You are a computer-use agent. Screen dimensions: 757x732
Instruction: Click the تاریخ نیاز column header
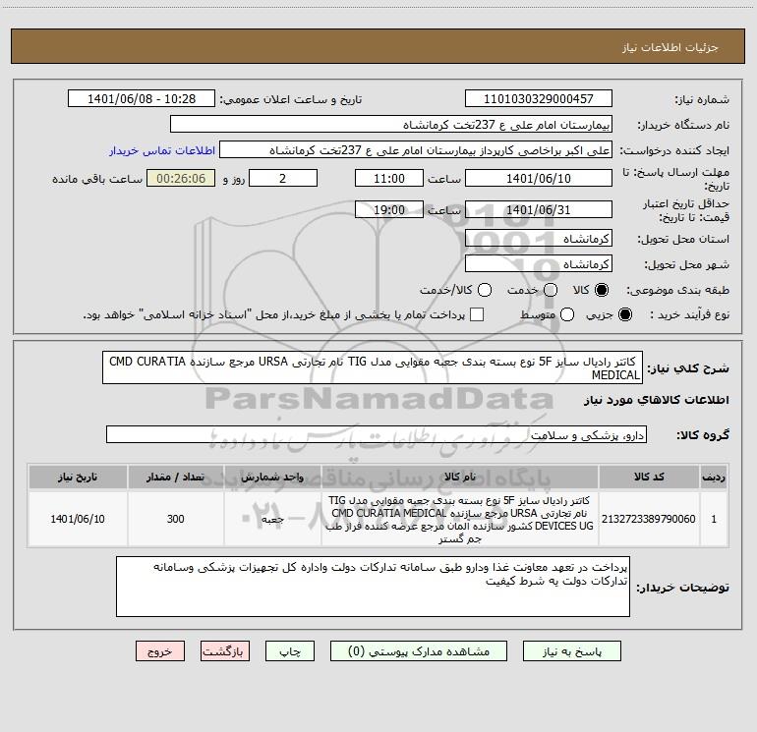tap(78, 477)
